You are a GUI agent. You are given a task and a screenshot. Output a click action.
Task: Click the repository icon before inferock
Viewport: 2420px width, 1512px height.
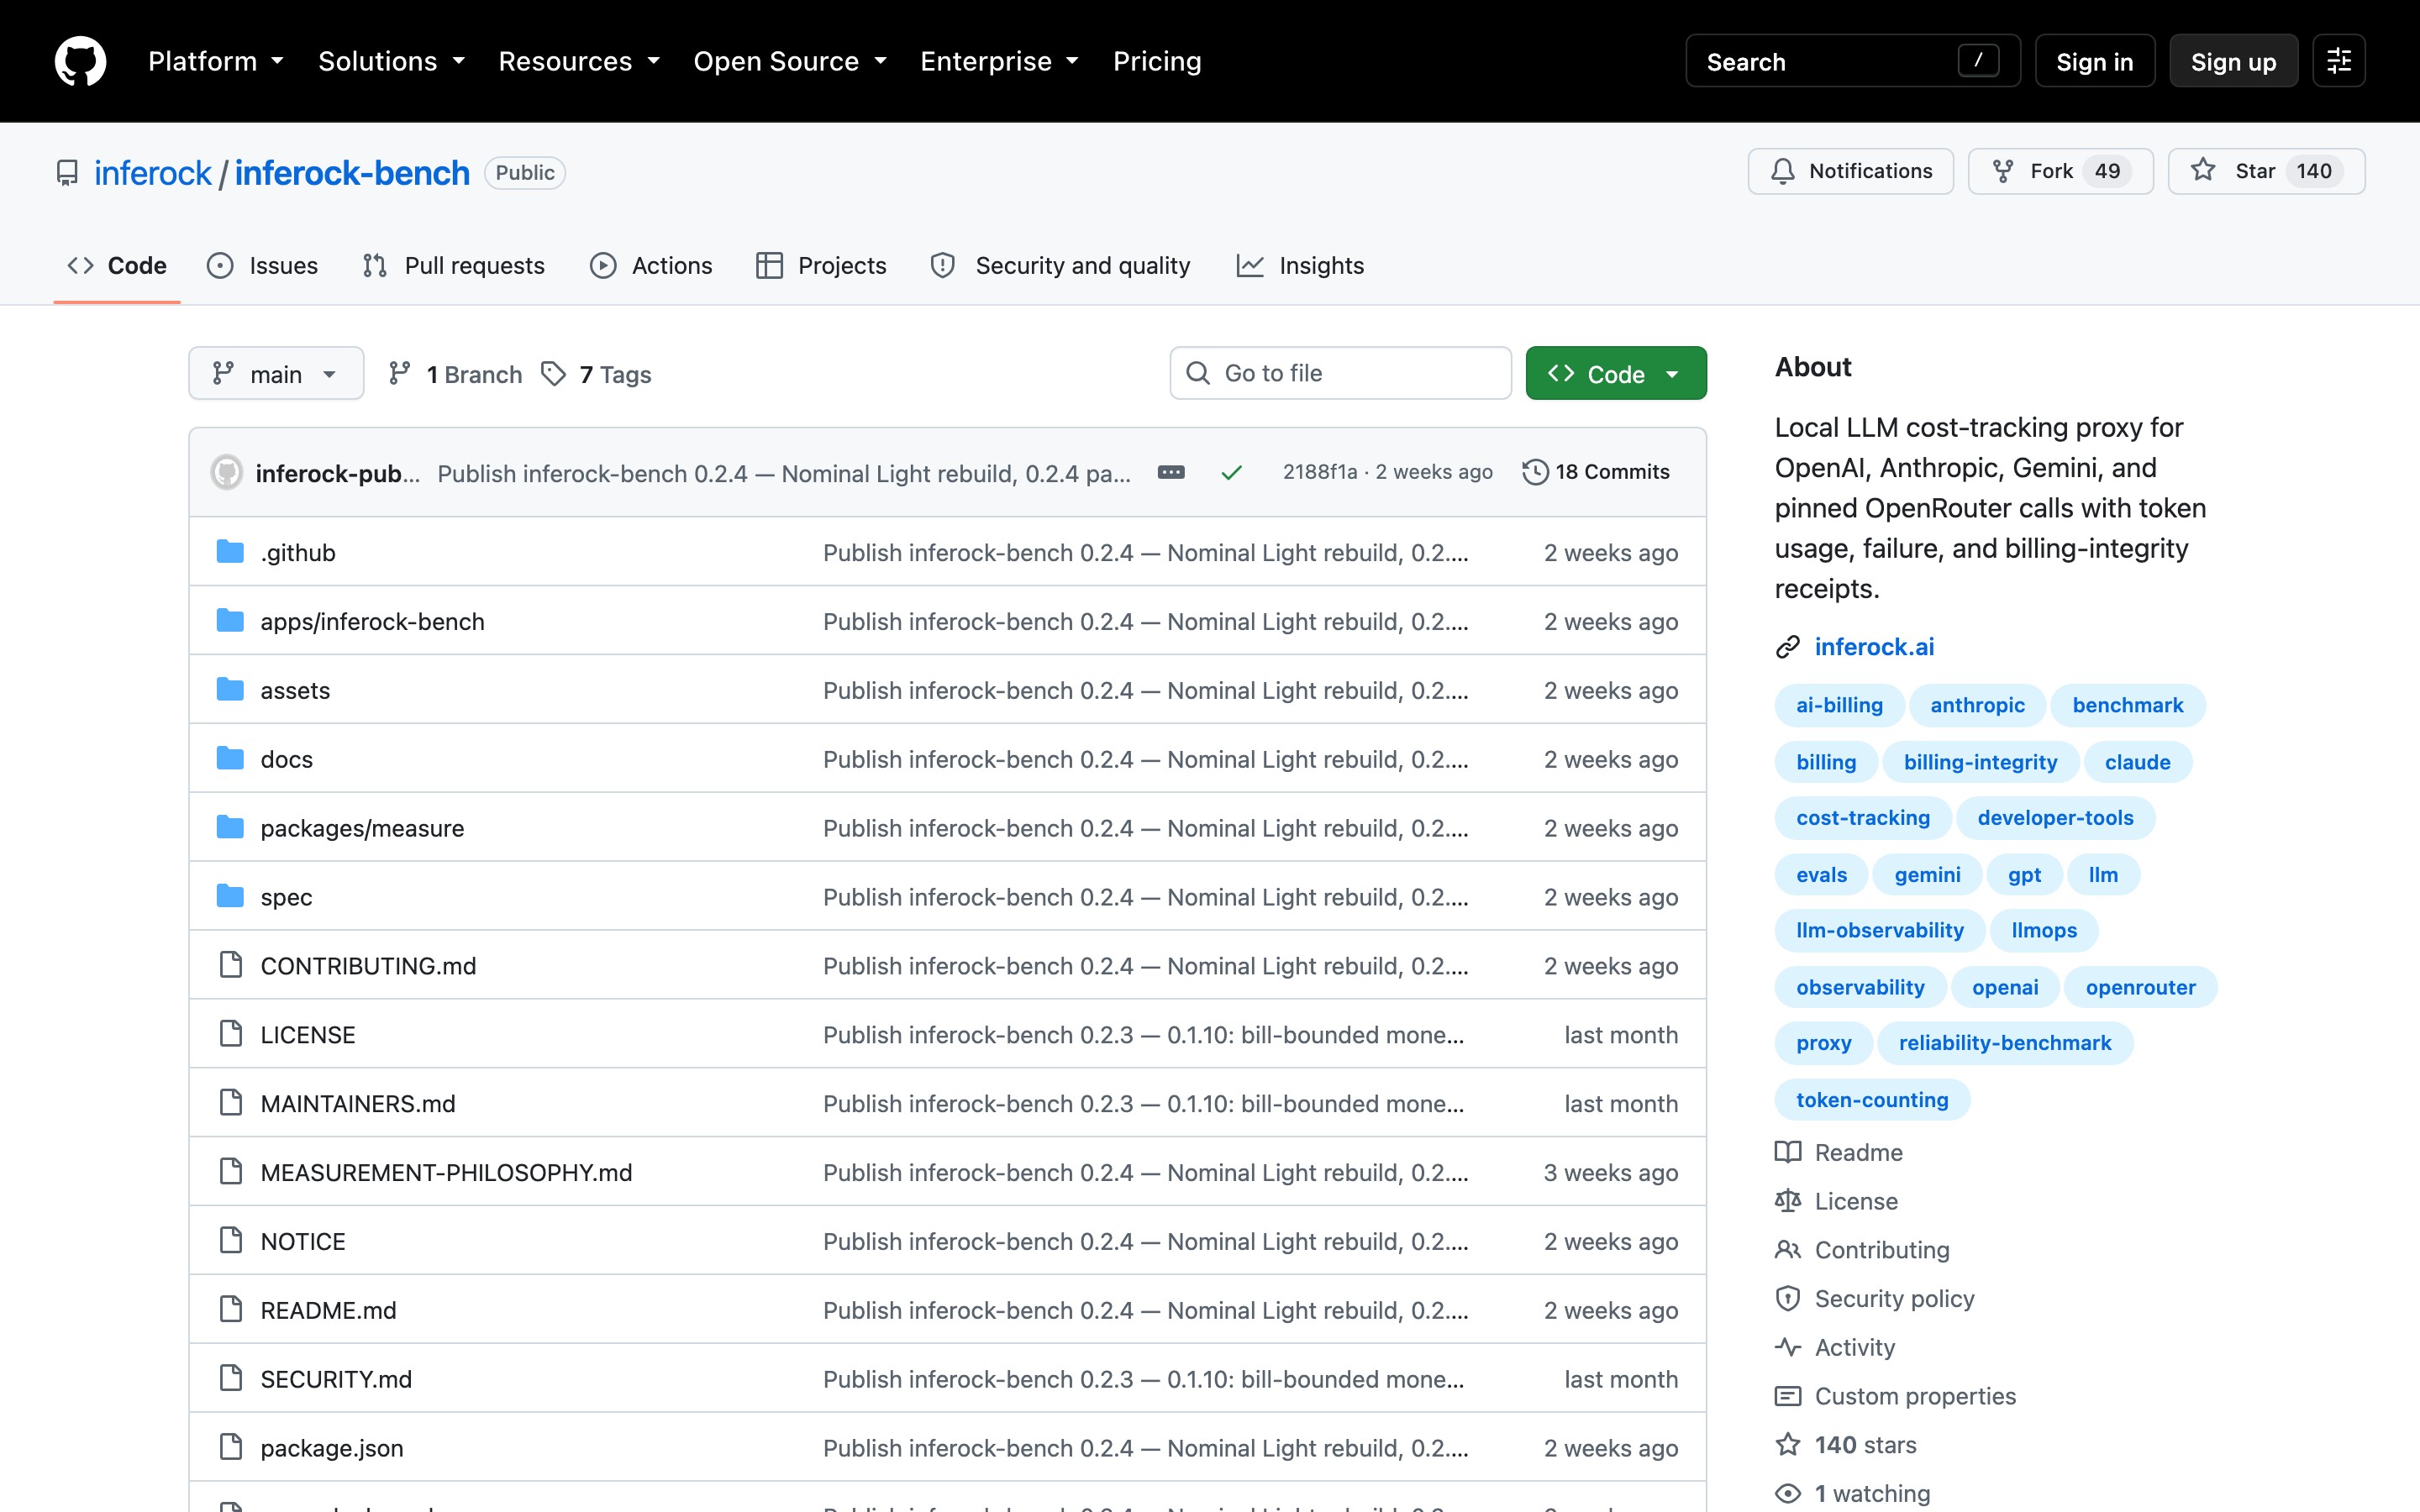click(67, 173)
